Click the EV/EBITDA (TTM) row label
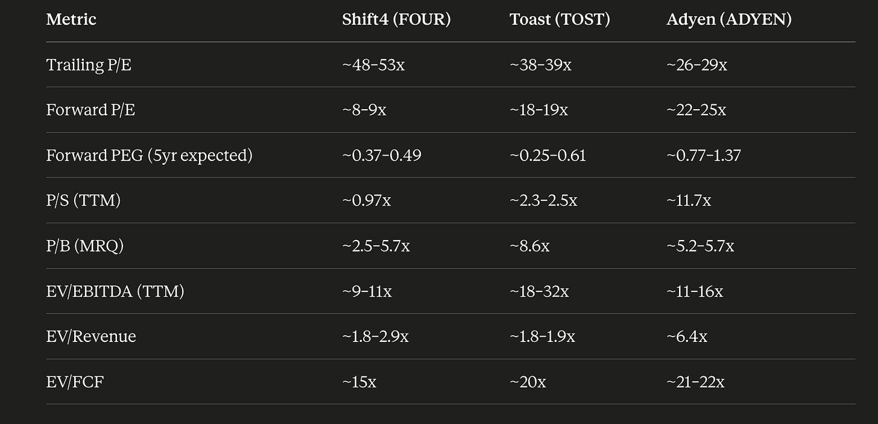Viewport: 878px width, 424px height. [115, 291]
